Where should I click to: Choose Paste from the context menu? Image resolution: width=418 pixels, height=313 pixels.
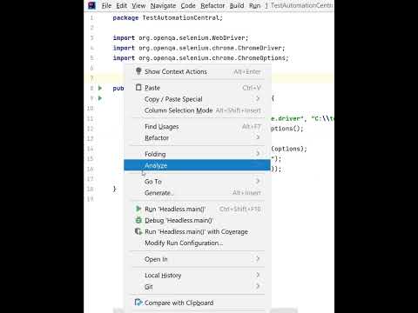point(198,88)
